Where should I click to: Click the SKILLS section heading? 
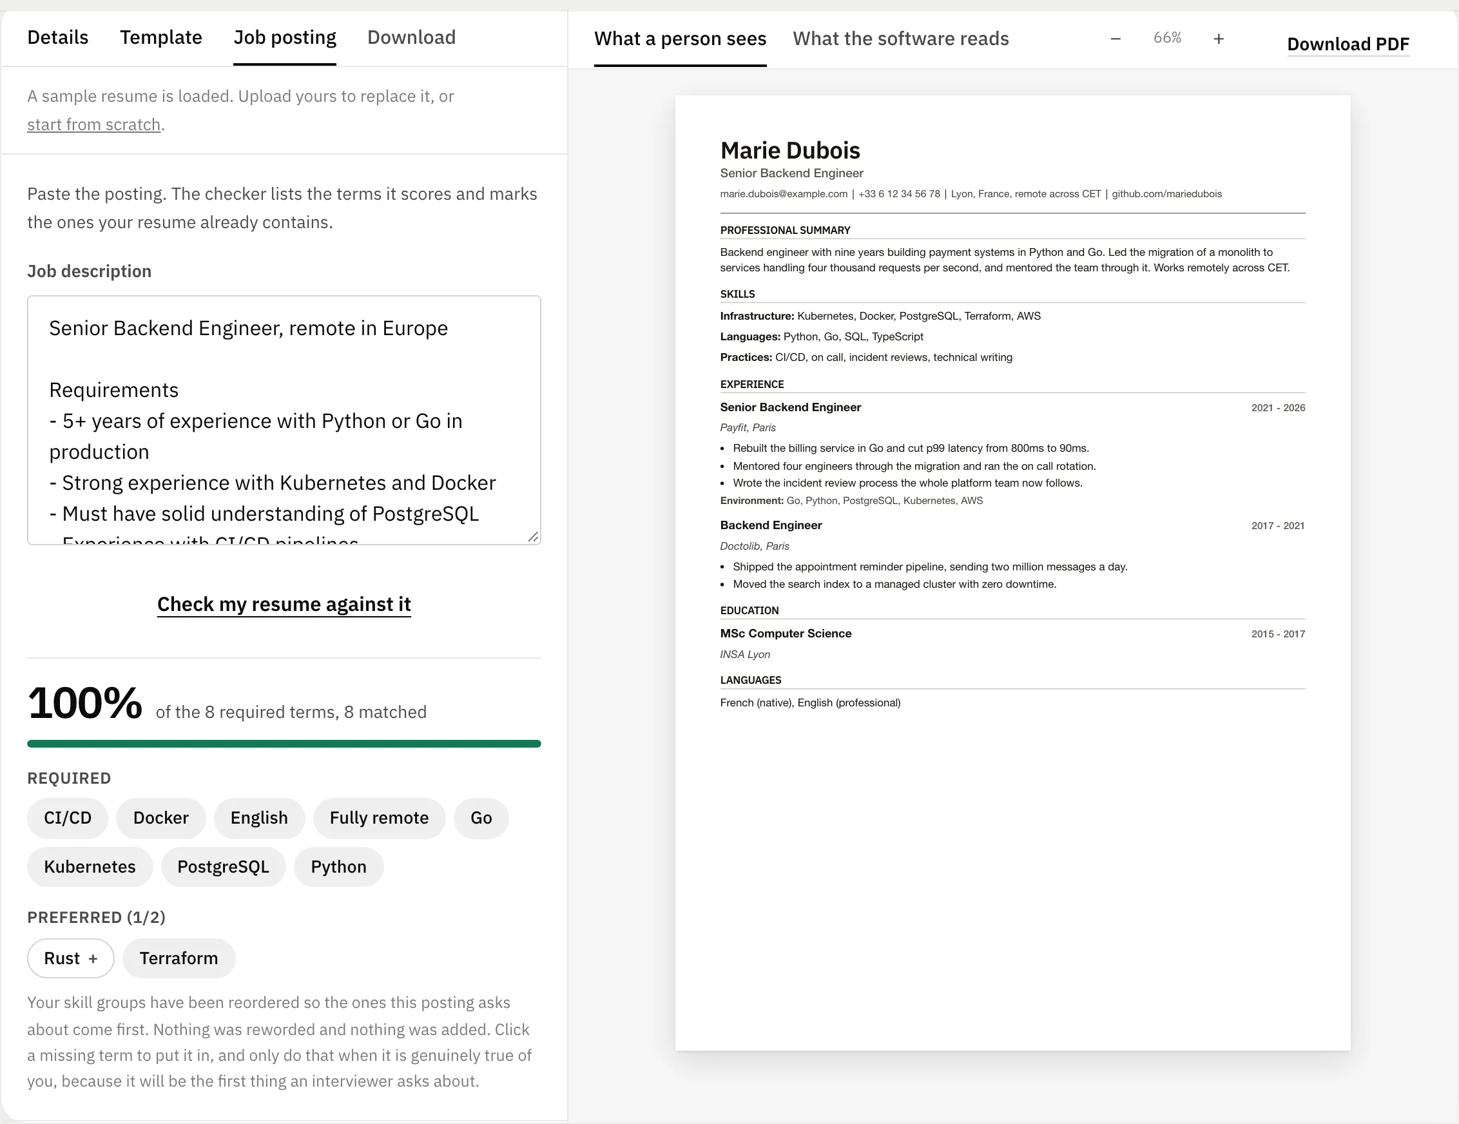coord(737,294)
